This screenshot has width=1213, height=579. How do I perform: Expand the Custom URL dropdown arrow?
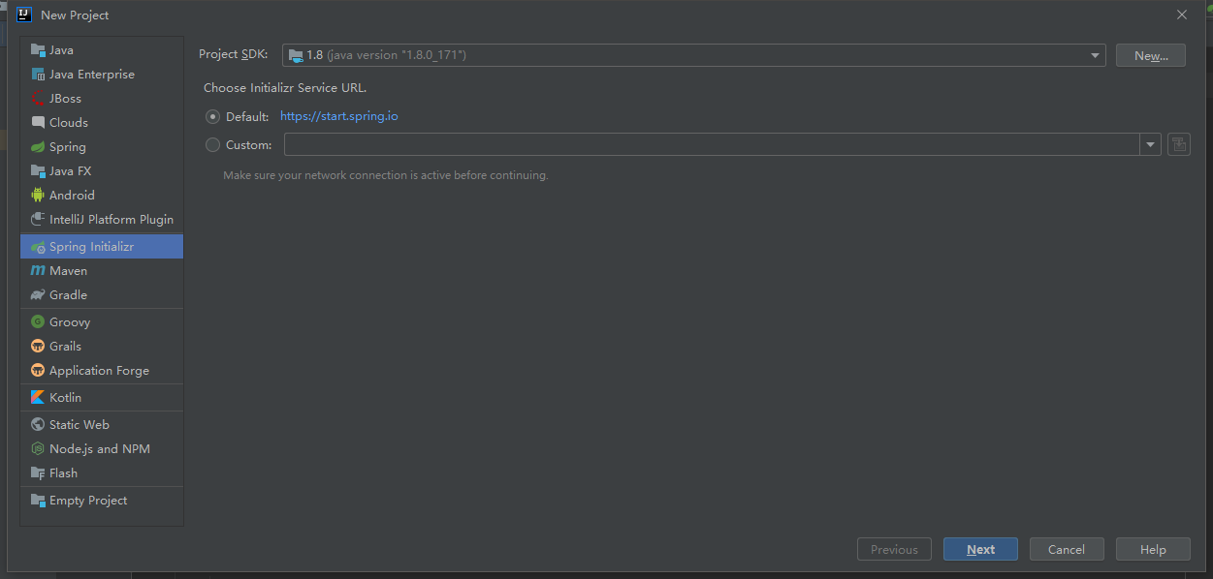coord(1151,145)
